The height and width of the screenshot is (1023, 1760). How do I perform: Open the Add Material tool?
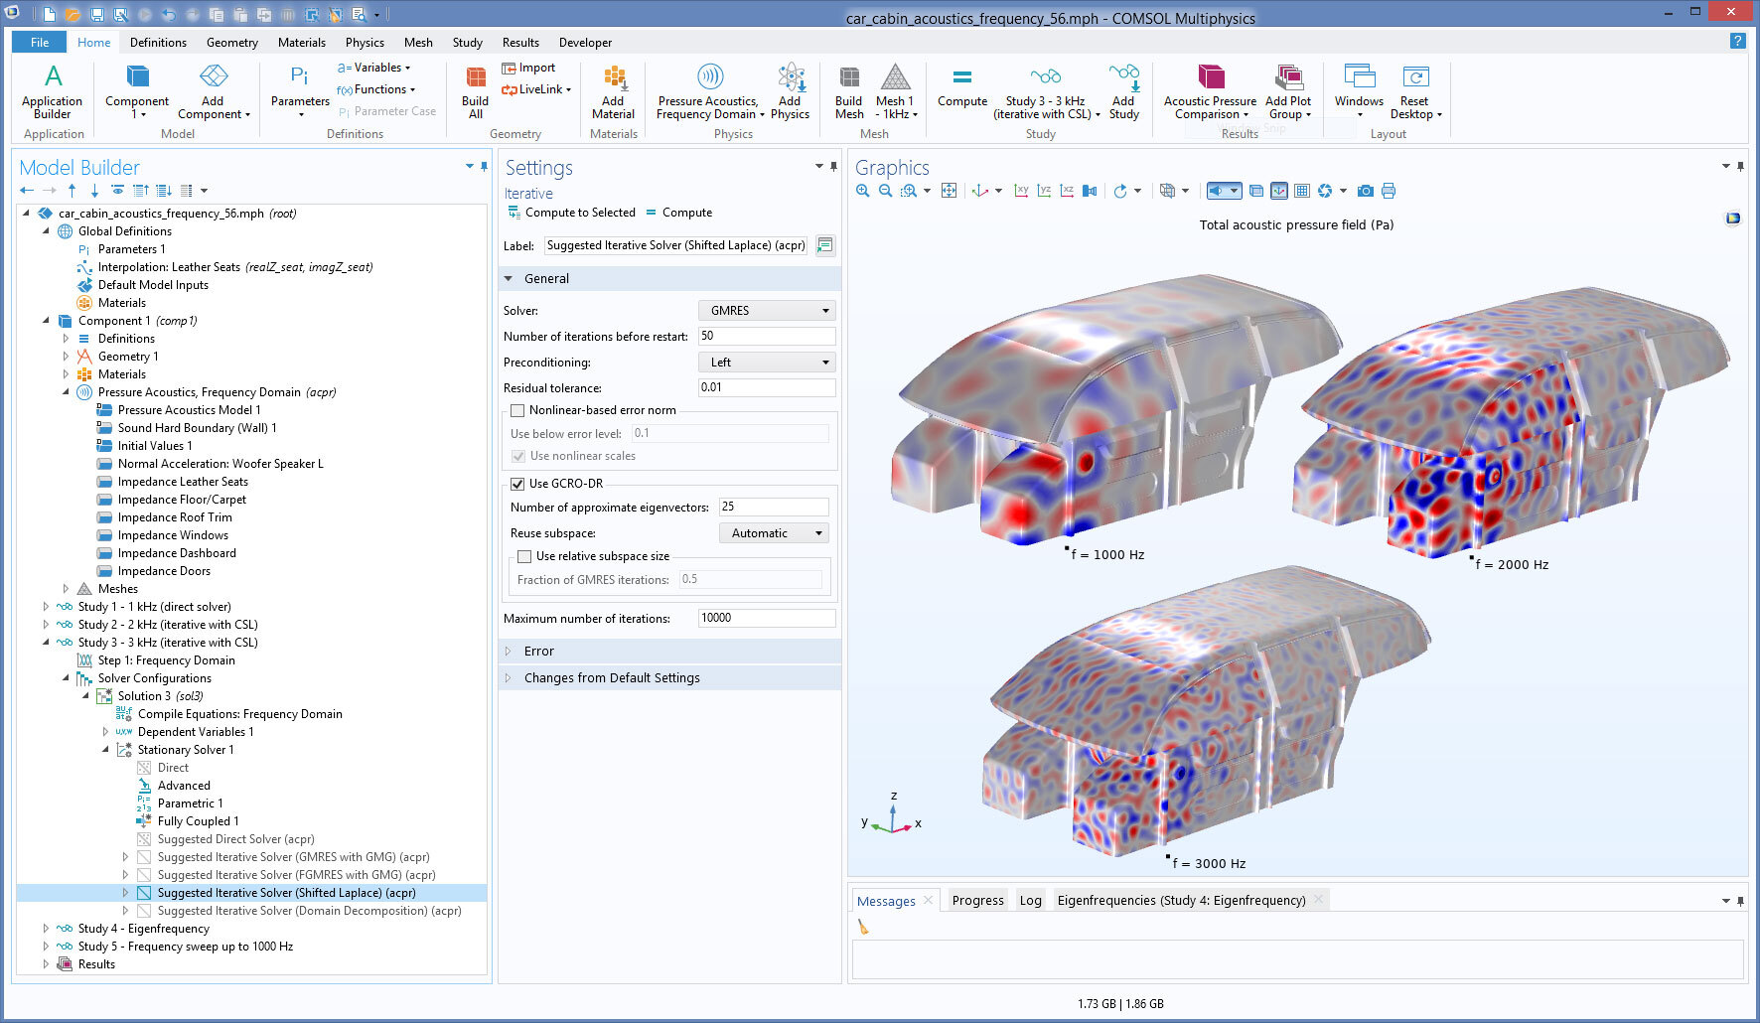click(x=613, y=89)
